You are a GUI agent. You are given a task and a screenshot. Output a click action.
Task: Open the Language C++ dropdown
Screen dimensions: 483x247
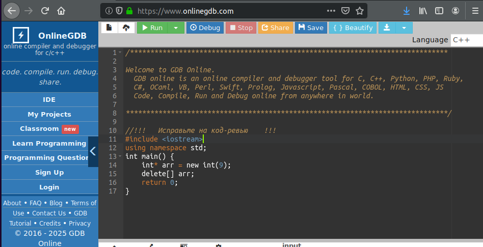pos(467,40)
